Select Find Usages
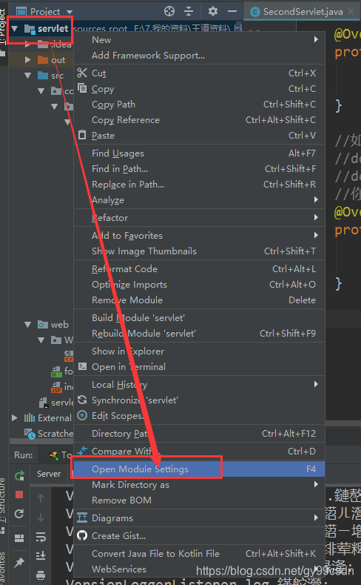The height and width of the screenshot is (585, 361). 200,153
